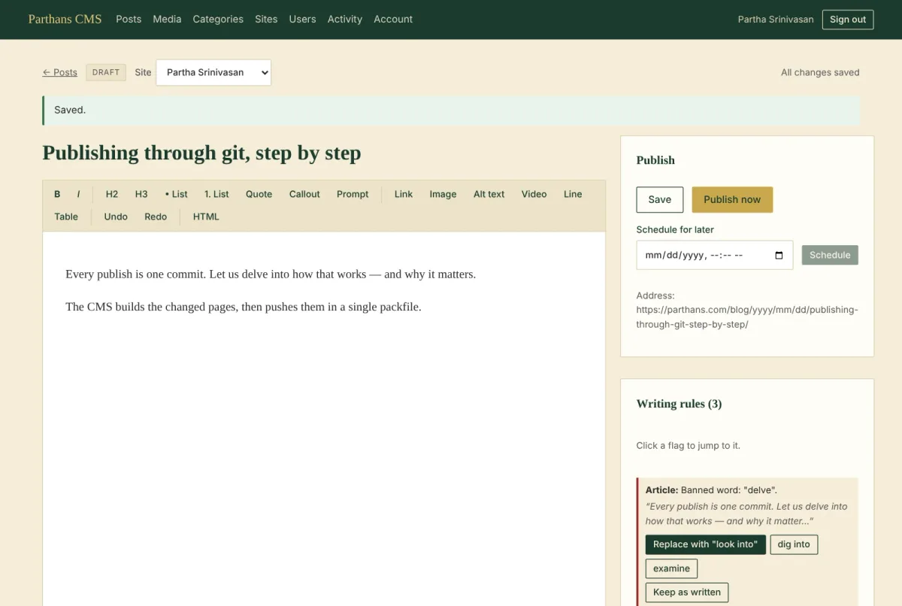Place cursor in the packfile paragraph
Viewport: 902px width, 606px height.
tap(244, 307)
